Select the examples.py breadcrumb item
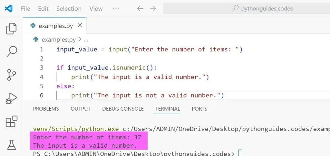Image resolution: width=330 pixels, height=156 pixels. pos(58,40)
